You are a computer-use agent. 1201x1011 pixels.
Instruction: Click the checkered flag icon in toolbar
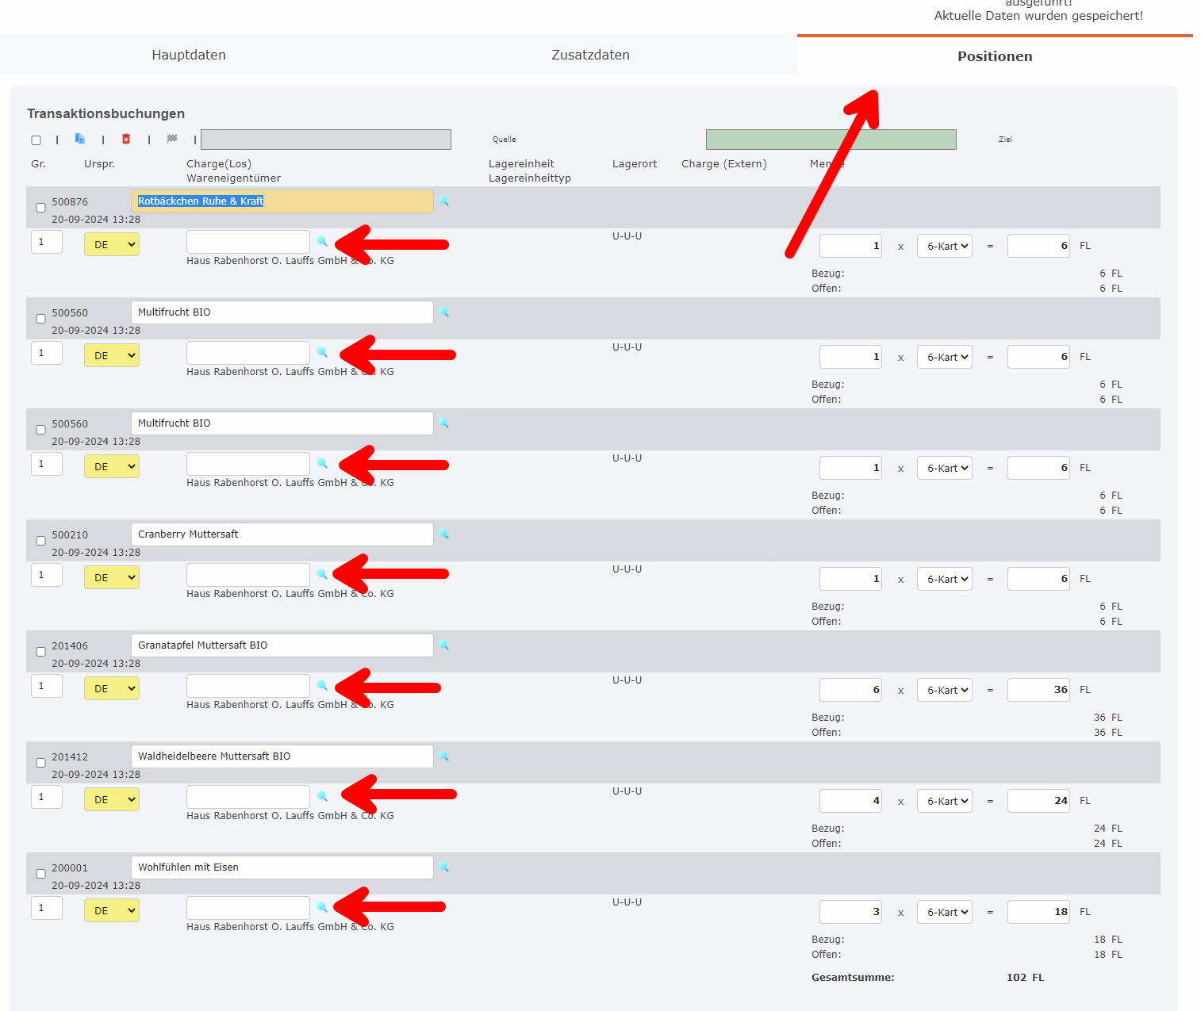(172, 139)
